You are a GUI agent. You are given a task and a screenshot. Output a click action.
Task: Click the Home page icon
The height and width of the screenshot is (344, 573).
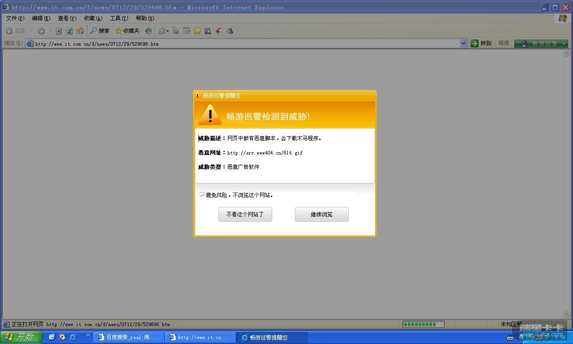(x=81, y=31)
